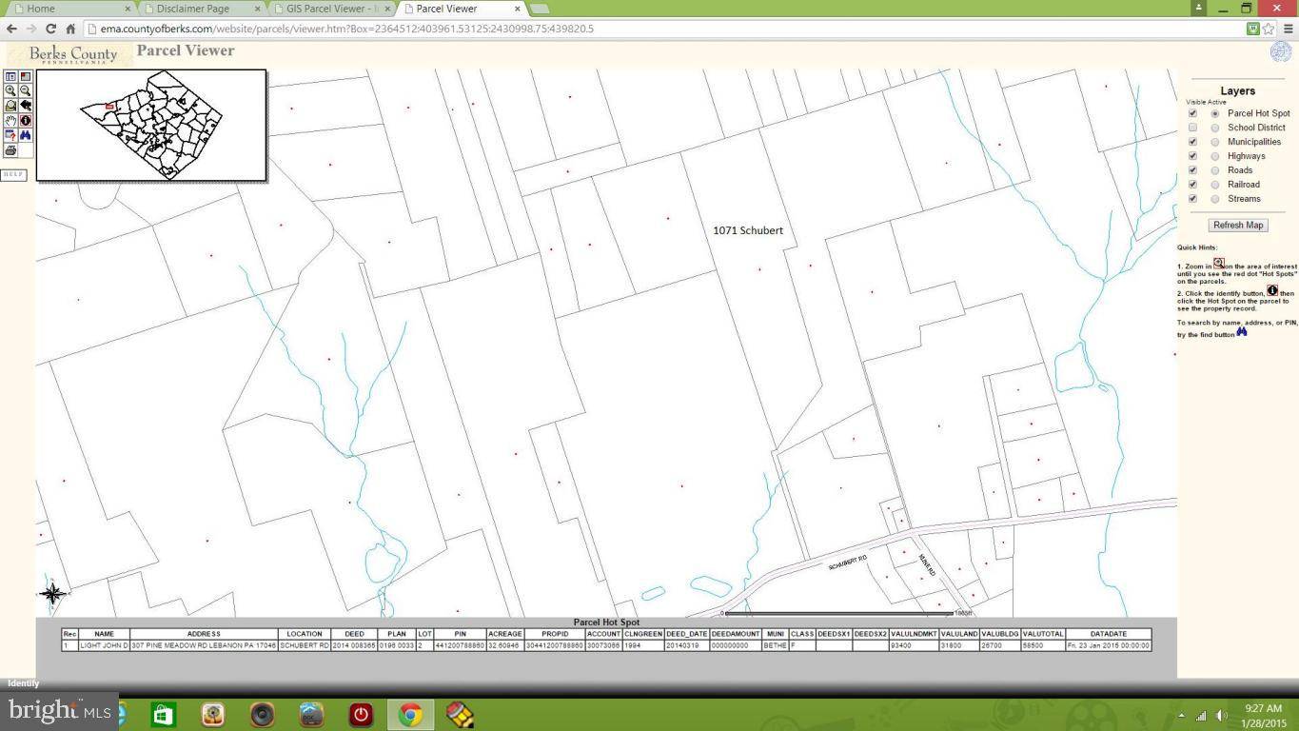Screen dimensions: 1299x731
Task: Reload the page with refresh icon
Action: 50,29
